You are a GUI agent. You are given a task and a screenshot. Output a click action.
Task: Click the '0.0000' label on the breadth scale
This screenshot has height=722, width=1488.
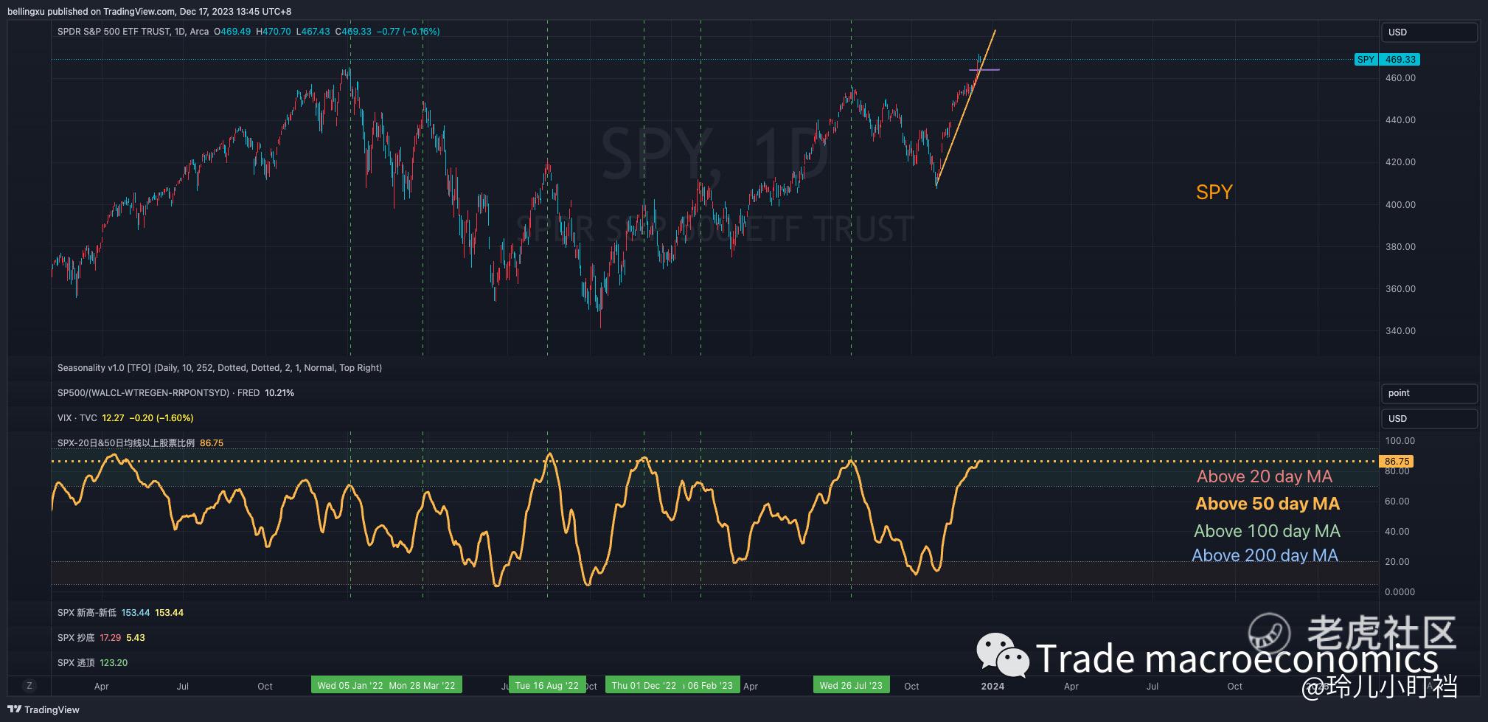tap(1400, 592)
